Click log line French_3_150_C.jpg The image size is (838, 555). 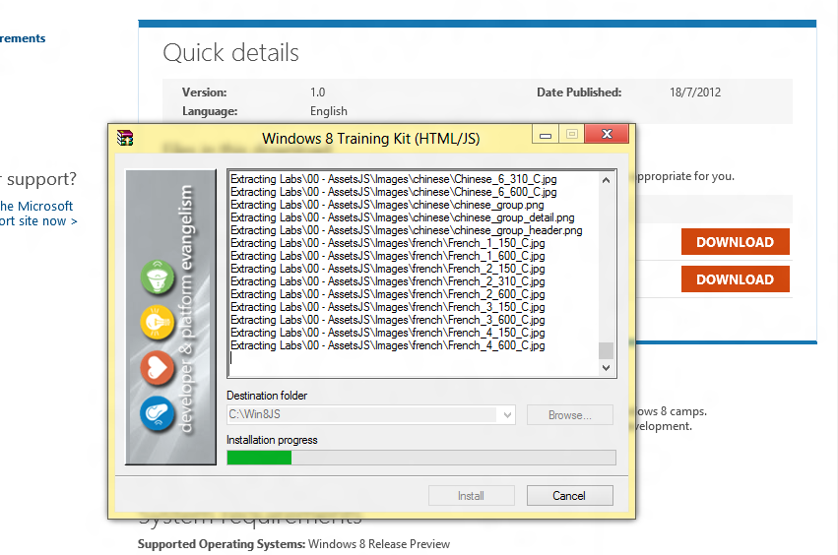[x=387, y=307]
